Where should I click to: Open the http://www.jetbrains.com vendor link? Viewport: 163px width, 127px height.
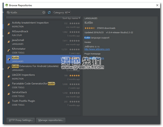[x=97, y=49]
